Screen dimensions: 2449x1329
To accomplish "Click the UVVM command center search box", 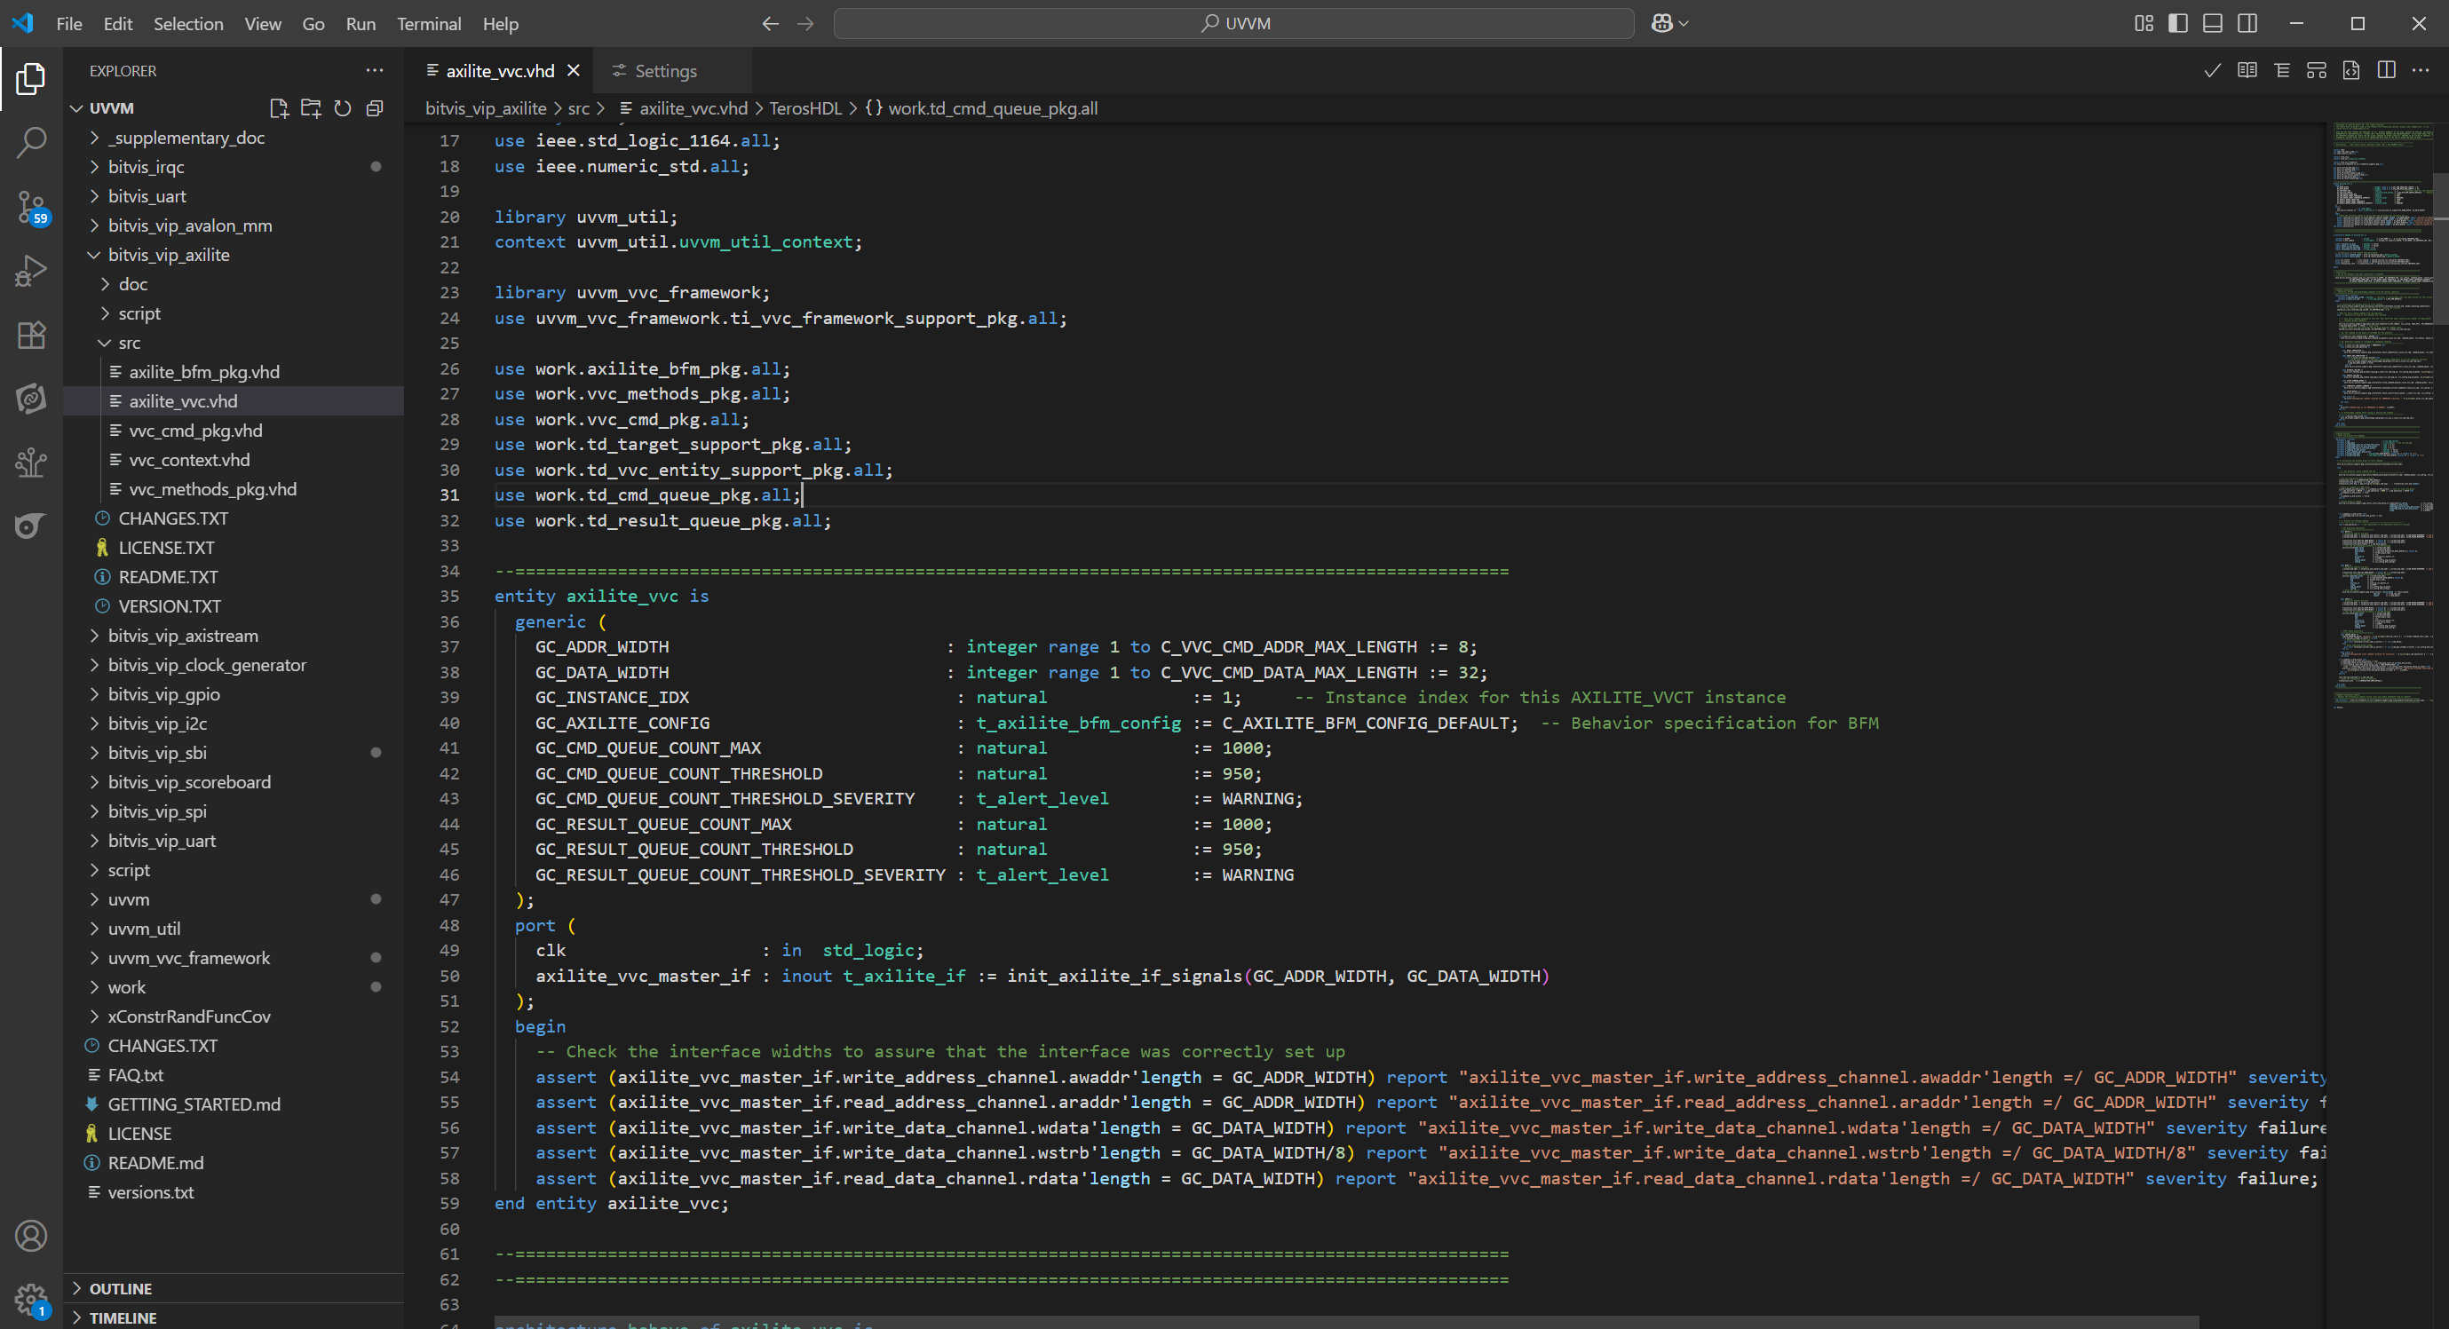I will 1233,24.
